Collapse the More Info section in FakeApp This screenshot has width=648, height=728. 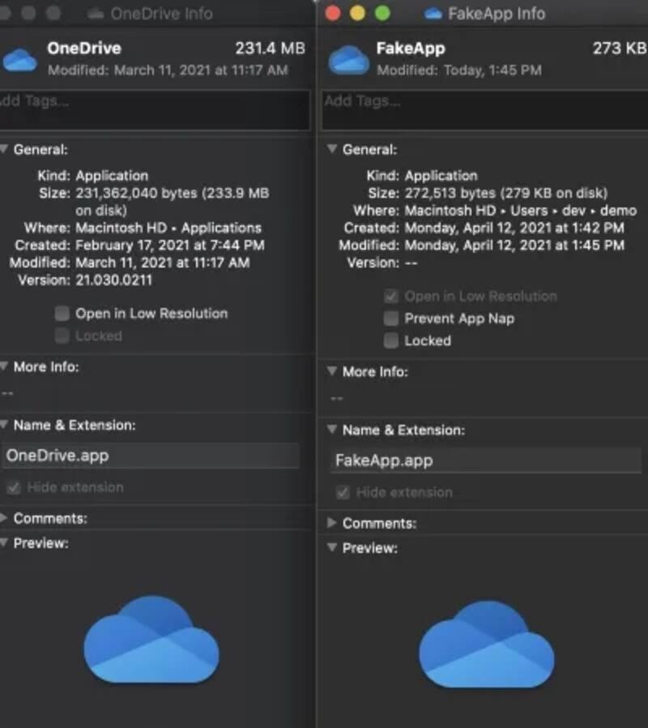coord(330,371)
